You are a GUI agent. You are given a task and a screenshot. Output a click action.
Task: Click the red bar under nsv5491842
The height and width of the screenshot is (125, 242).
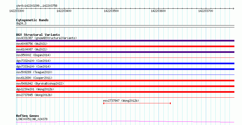pyautogui.click(x=125, y=86)
